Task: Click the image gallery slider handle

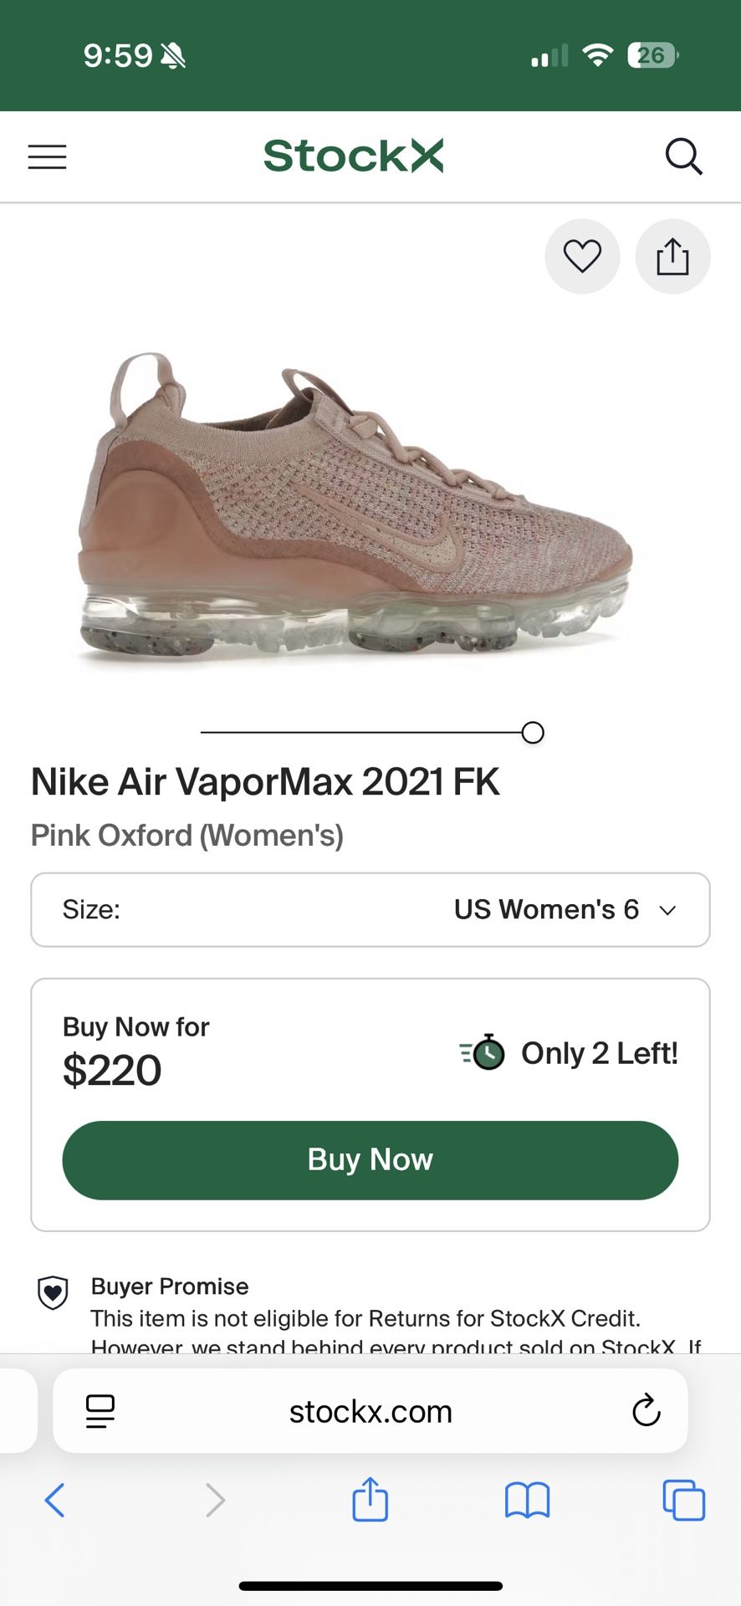Action: tap(533, 733)
